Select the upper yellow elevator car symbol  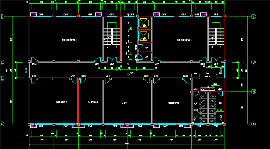click(143, 23)
